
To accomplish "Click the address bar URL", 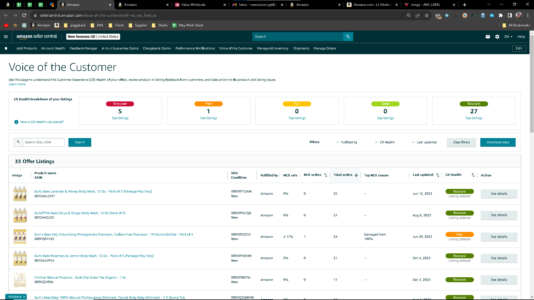I will pos(98,16).
